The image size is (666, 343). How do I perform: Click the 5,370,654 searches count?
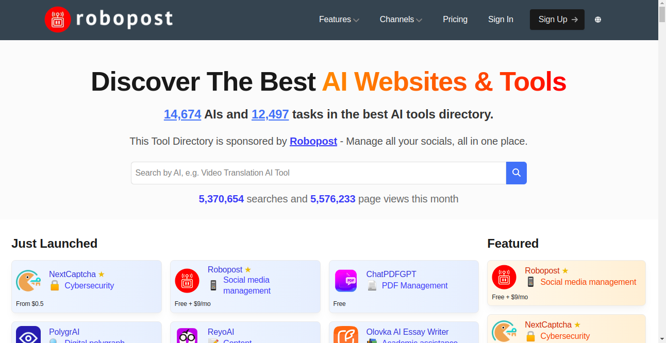[x=221, y=199]
